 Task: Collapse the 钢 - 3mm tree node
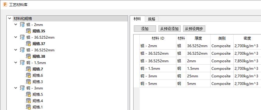16,88
